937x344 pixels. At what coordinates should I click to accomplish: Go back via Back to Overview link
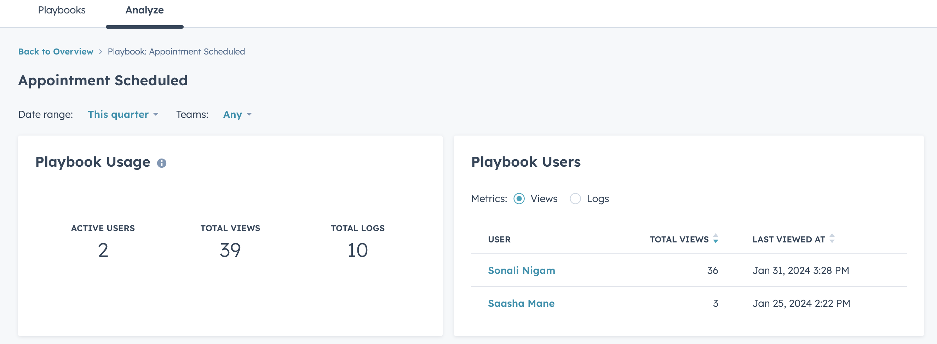56,52
